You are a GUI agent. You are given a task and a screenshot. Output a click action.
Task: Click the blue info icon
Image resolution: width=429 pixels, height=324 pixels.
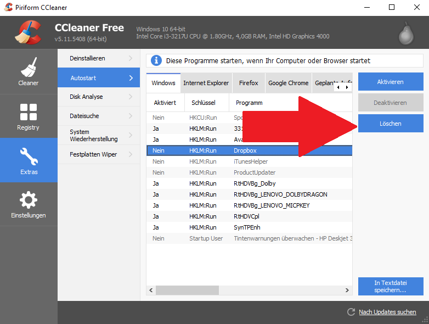[156, 60]
